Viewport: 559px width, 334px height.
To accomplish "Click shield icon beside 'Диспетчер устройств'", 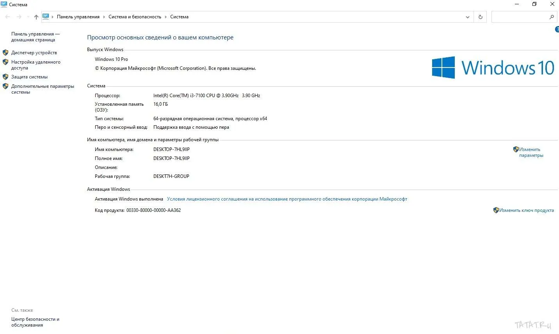I will click(5, 52).
